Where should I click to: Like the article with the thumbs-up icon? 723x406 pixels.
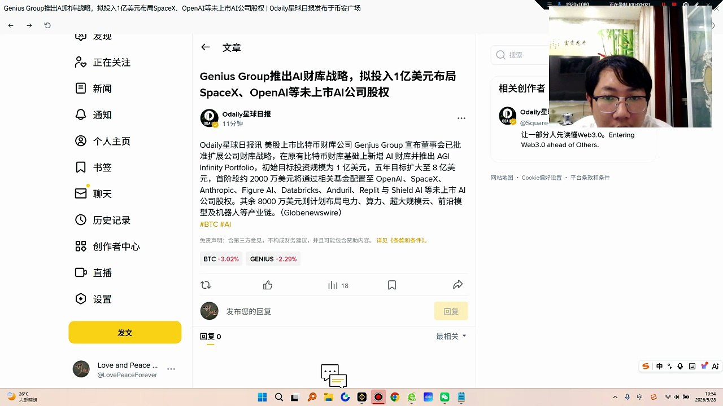tap(268, 285)
